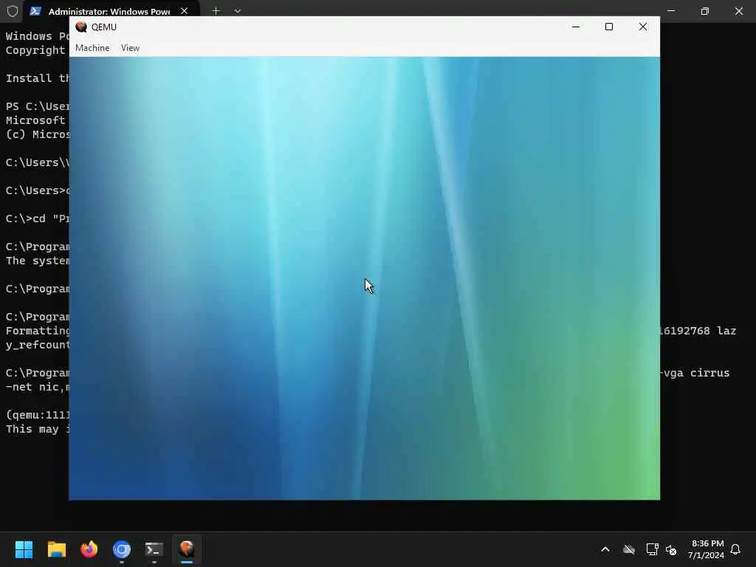
Task: Launch Firefox from taskbar
Action: (x=89, y=549)
